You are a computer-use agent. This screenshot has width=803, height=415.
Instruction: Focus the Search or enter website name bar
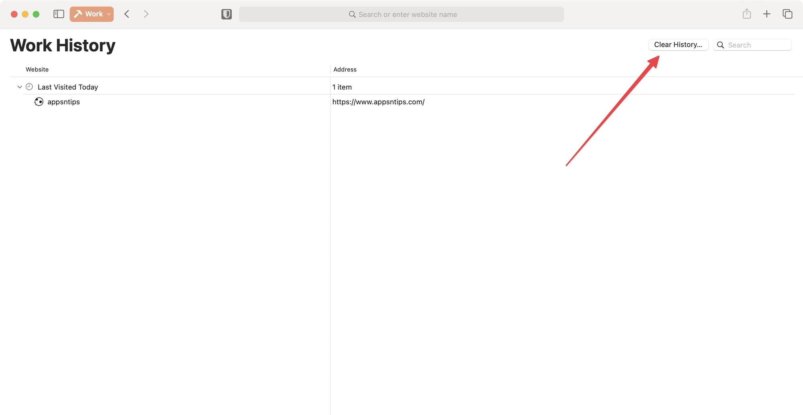pos(401,14)
